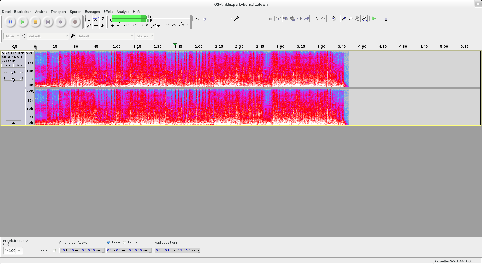The height and width of the screenshot is (264, 482).
Task: Select the Draw pencil tool
Action: [103, 19]
